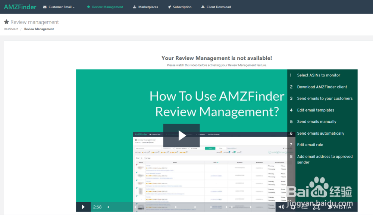This screenshot has width=373, height=216.
Task: Click the small play button in control bar
Action: coord(83,207)
